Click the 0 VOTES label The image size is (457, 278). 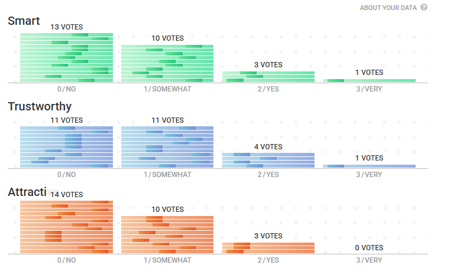(370, 248)
